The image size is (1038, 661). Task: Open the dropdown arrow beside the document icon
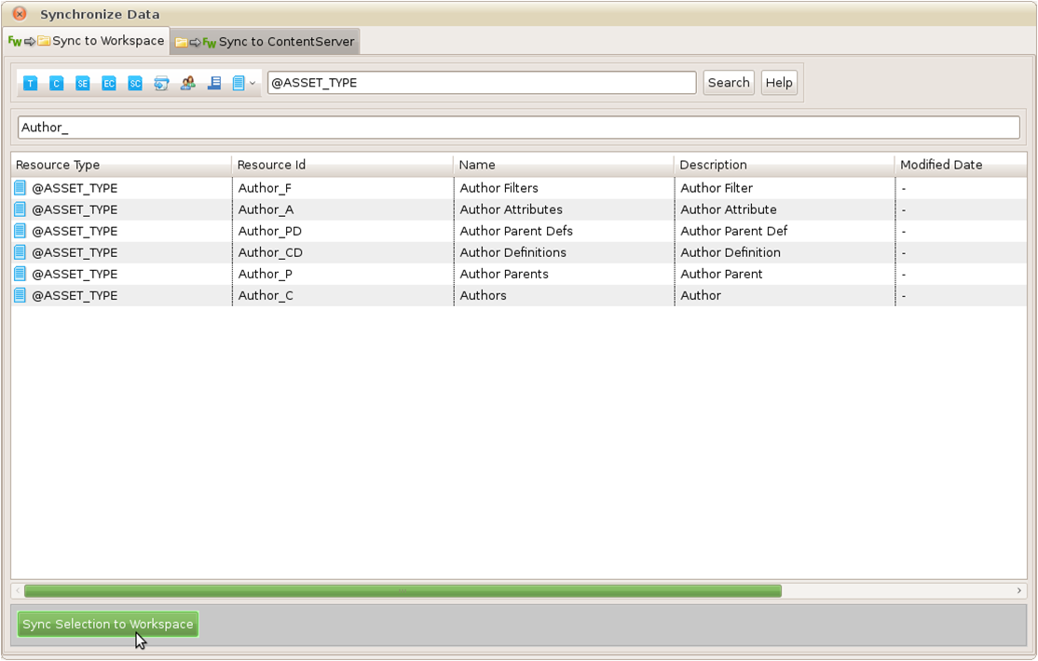253,84
